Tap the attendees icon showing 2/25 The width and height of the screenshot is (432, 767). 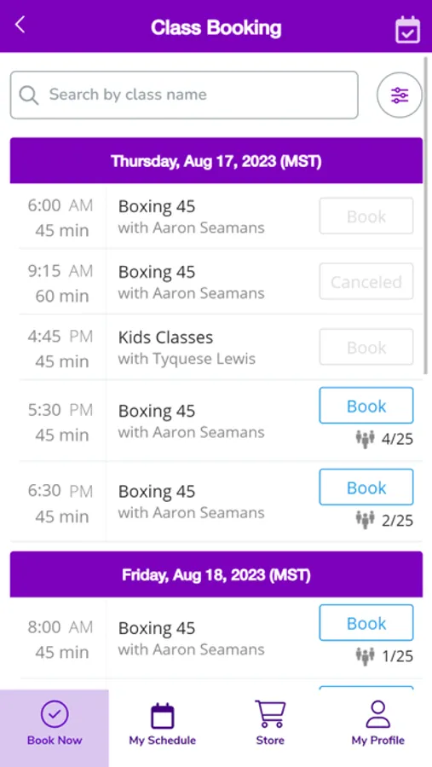365,520
